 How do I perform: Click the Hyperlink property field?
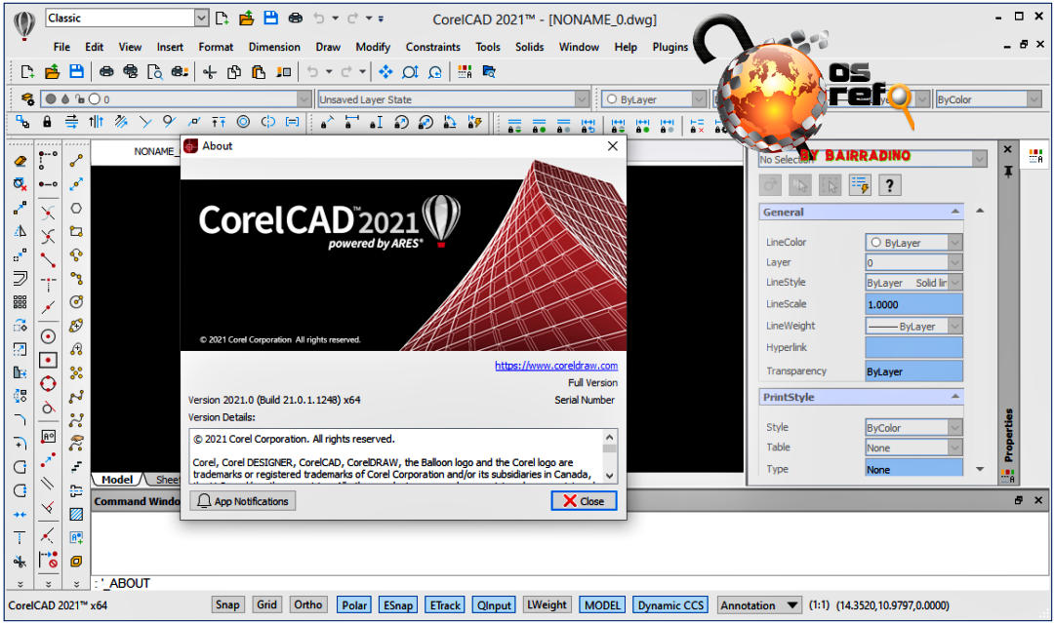(x=913, y=347)
